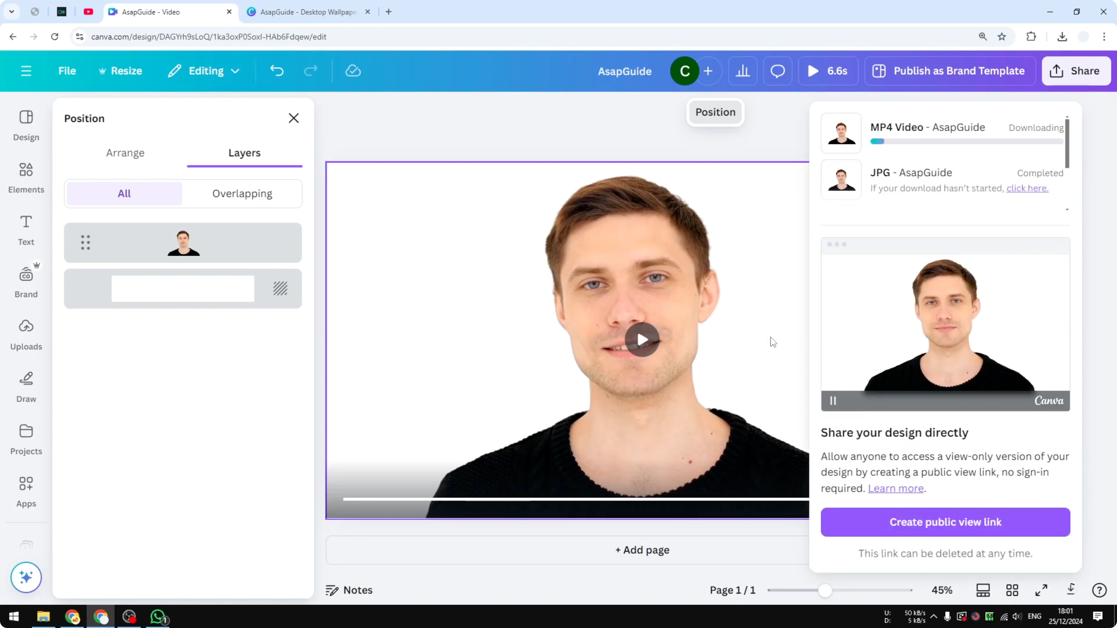
Task: Switch to grid view at bottom right
Action: [x=1012, y=590]
